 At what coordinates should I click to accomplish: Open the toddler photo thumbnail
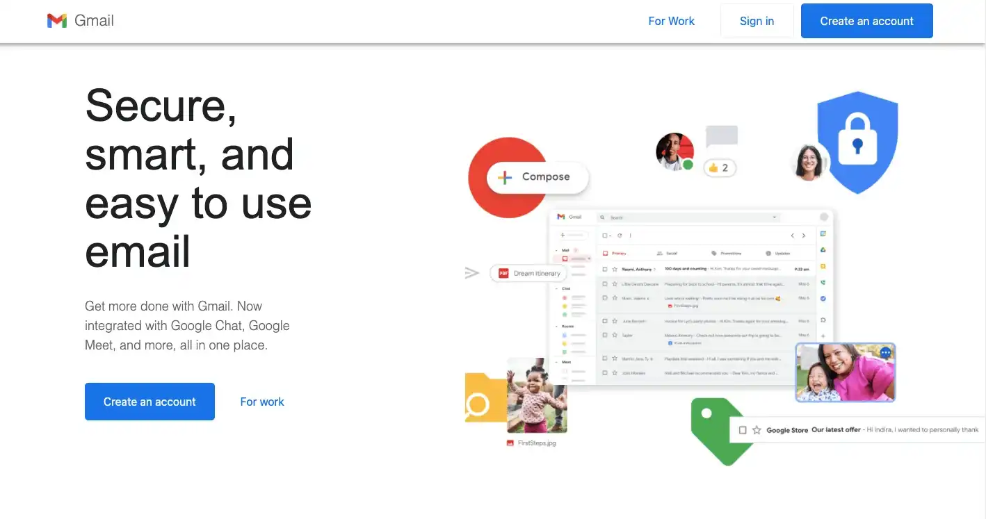pos(537,395)
